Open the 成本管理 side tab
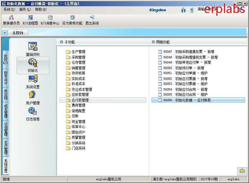 point(6,111)
